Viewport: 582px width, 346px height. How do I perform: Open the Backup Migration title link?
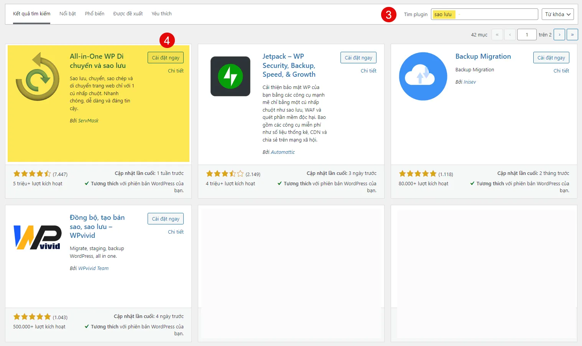(x=483, y=56)
